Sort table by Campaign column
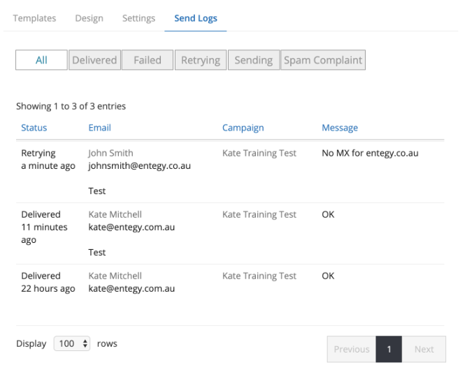 [x=243, y=128]
